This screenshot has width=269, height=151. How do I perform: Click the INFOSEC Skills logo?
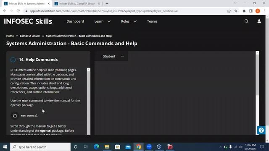(x=28, y=21)
